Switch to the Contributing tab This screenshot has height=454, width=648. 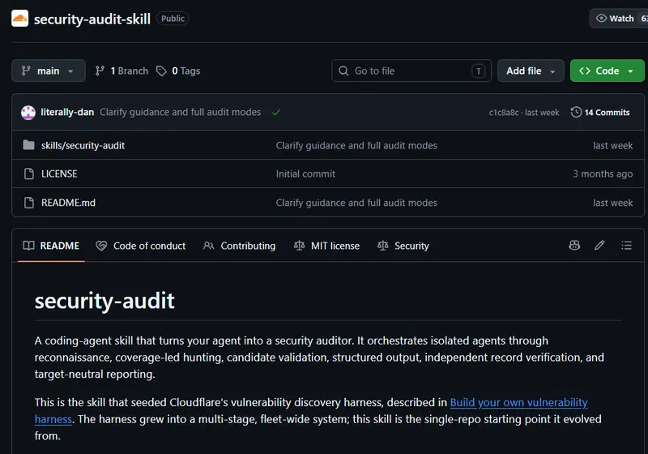tap(239, 246)
